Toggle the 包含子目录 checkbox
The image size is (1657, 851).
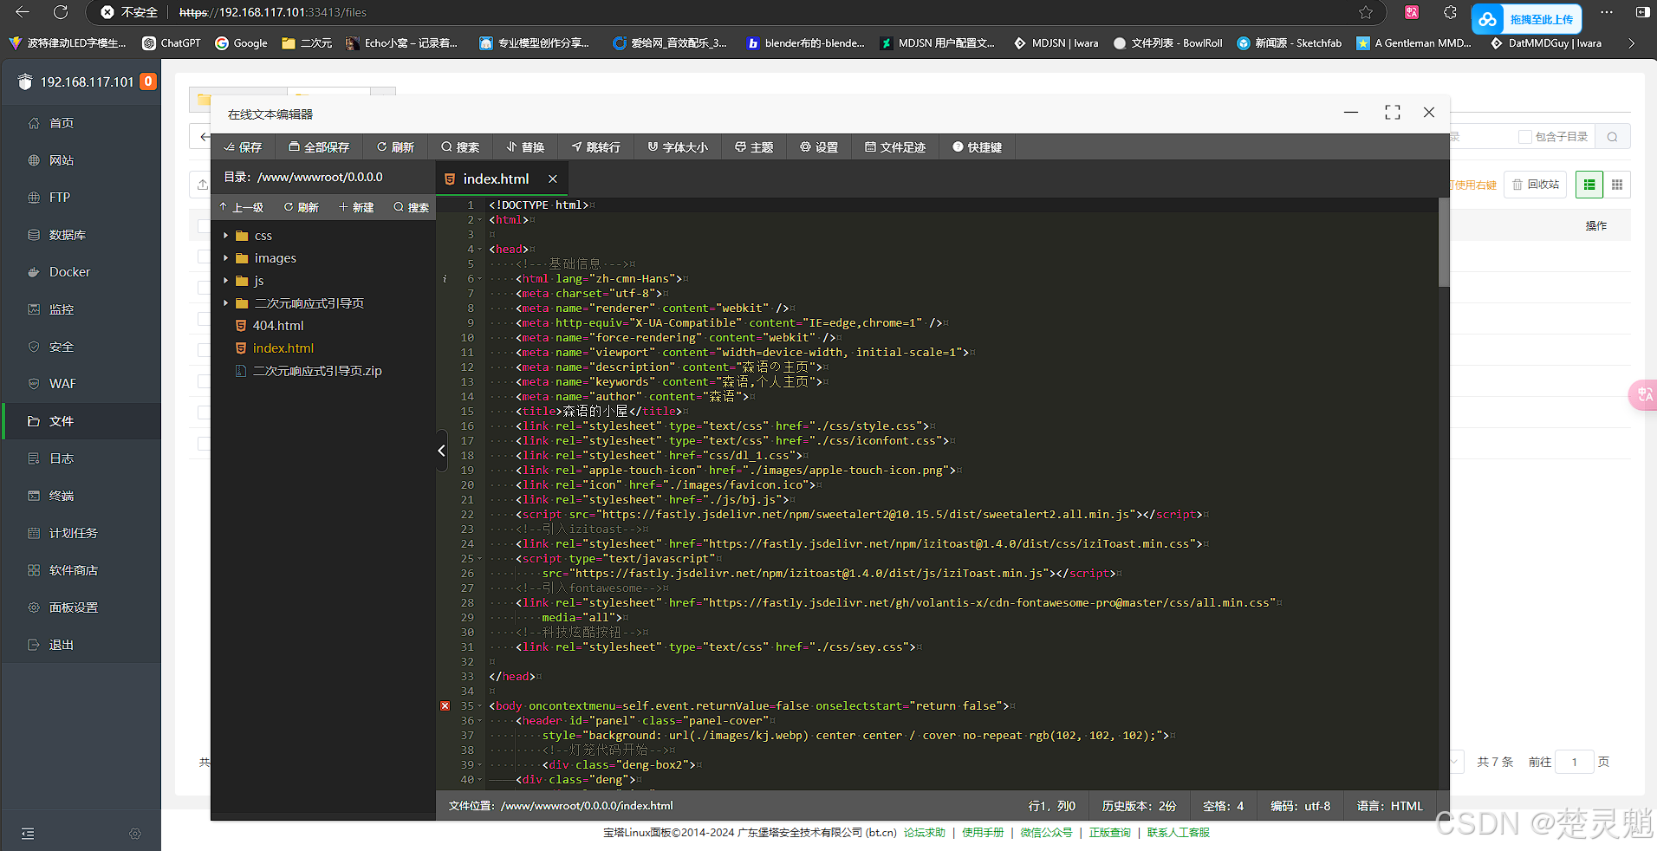pos(1525,137)
